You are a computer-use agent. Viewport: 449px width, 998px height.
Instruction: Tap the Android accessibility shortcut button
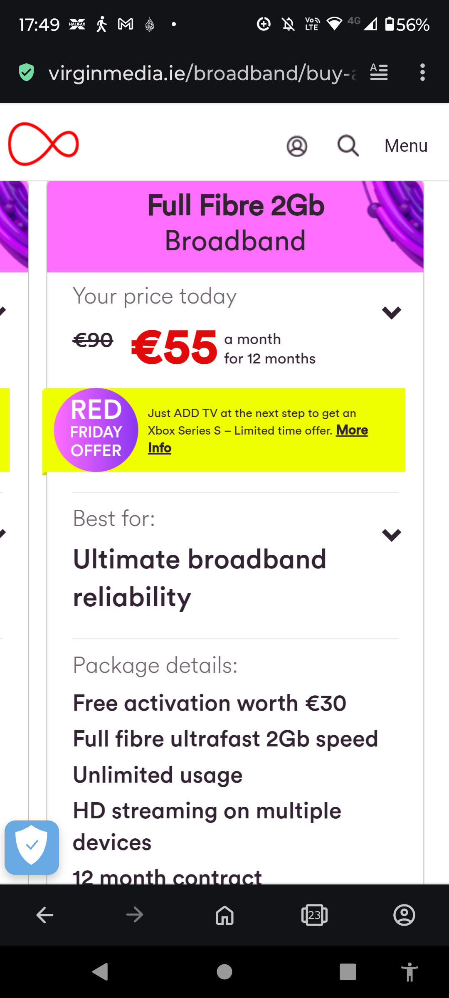410,972
